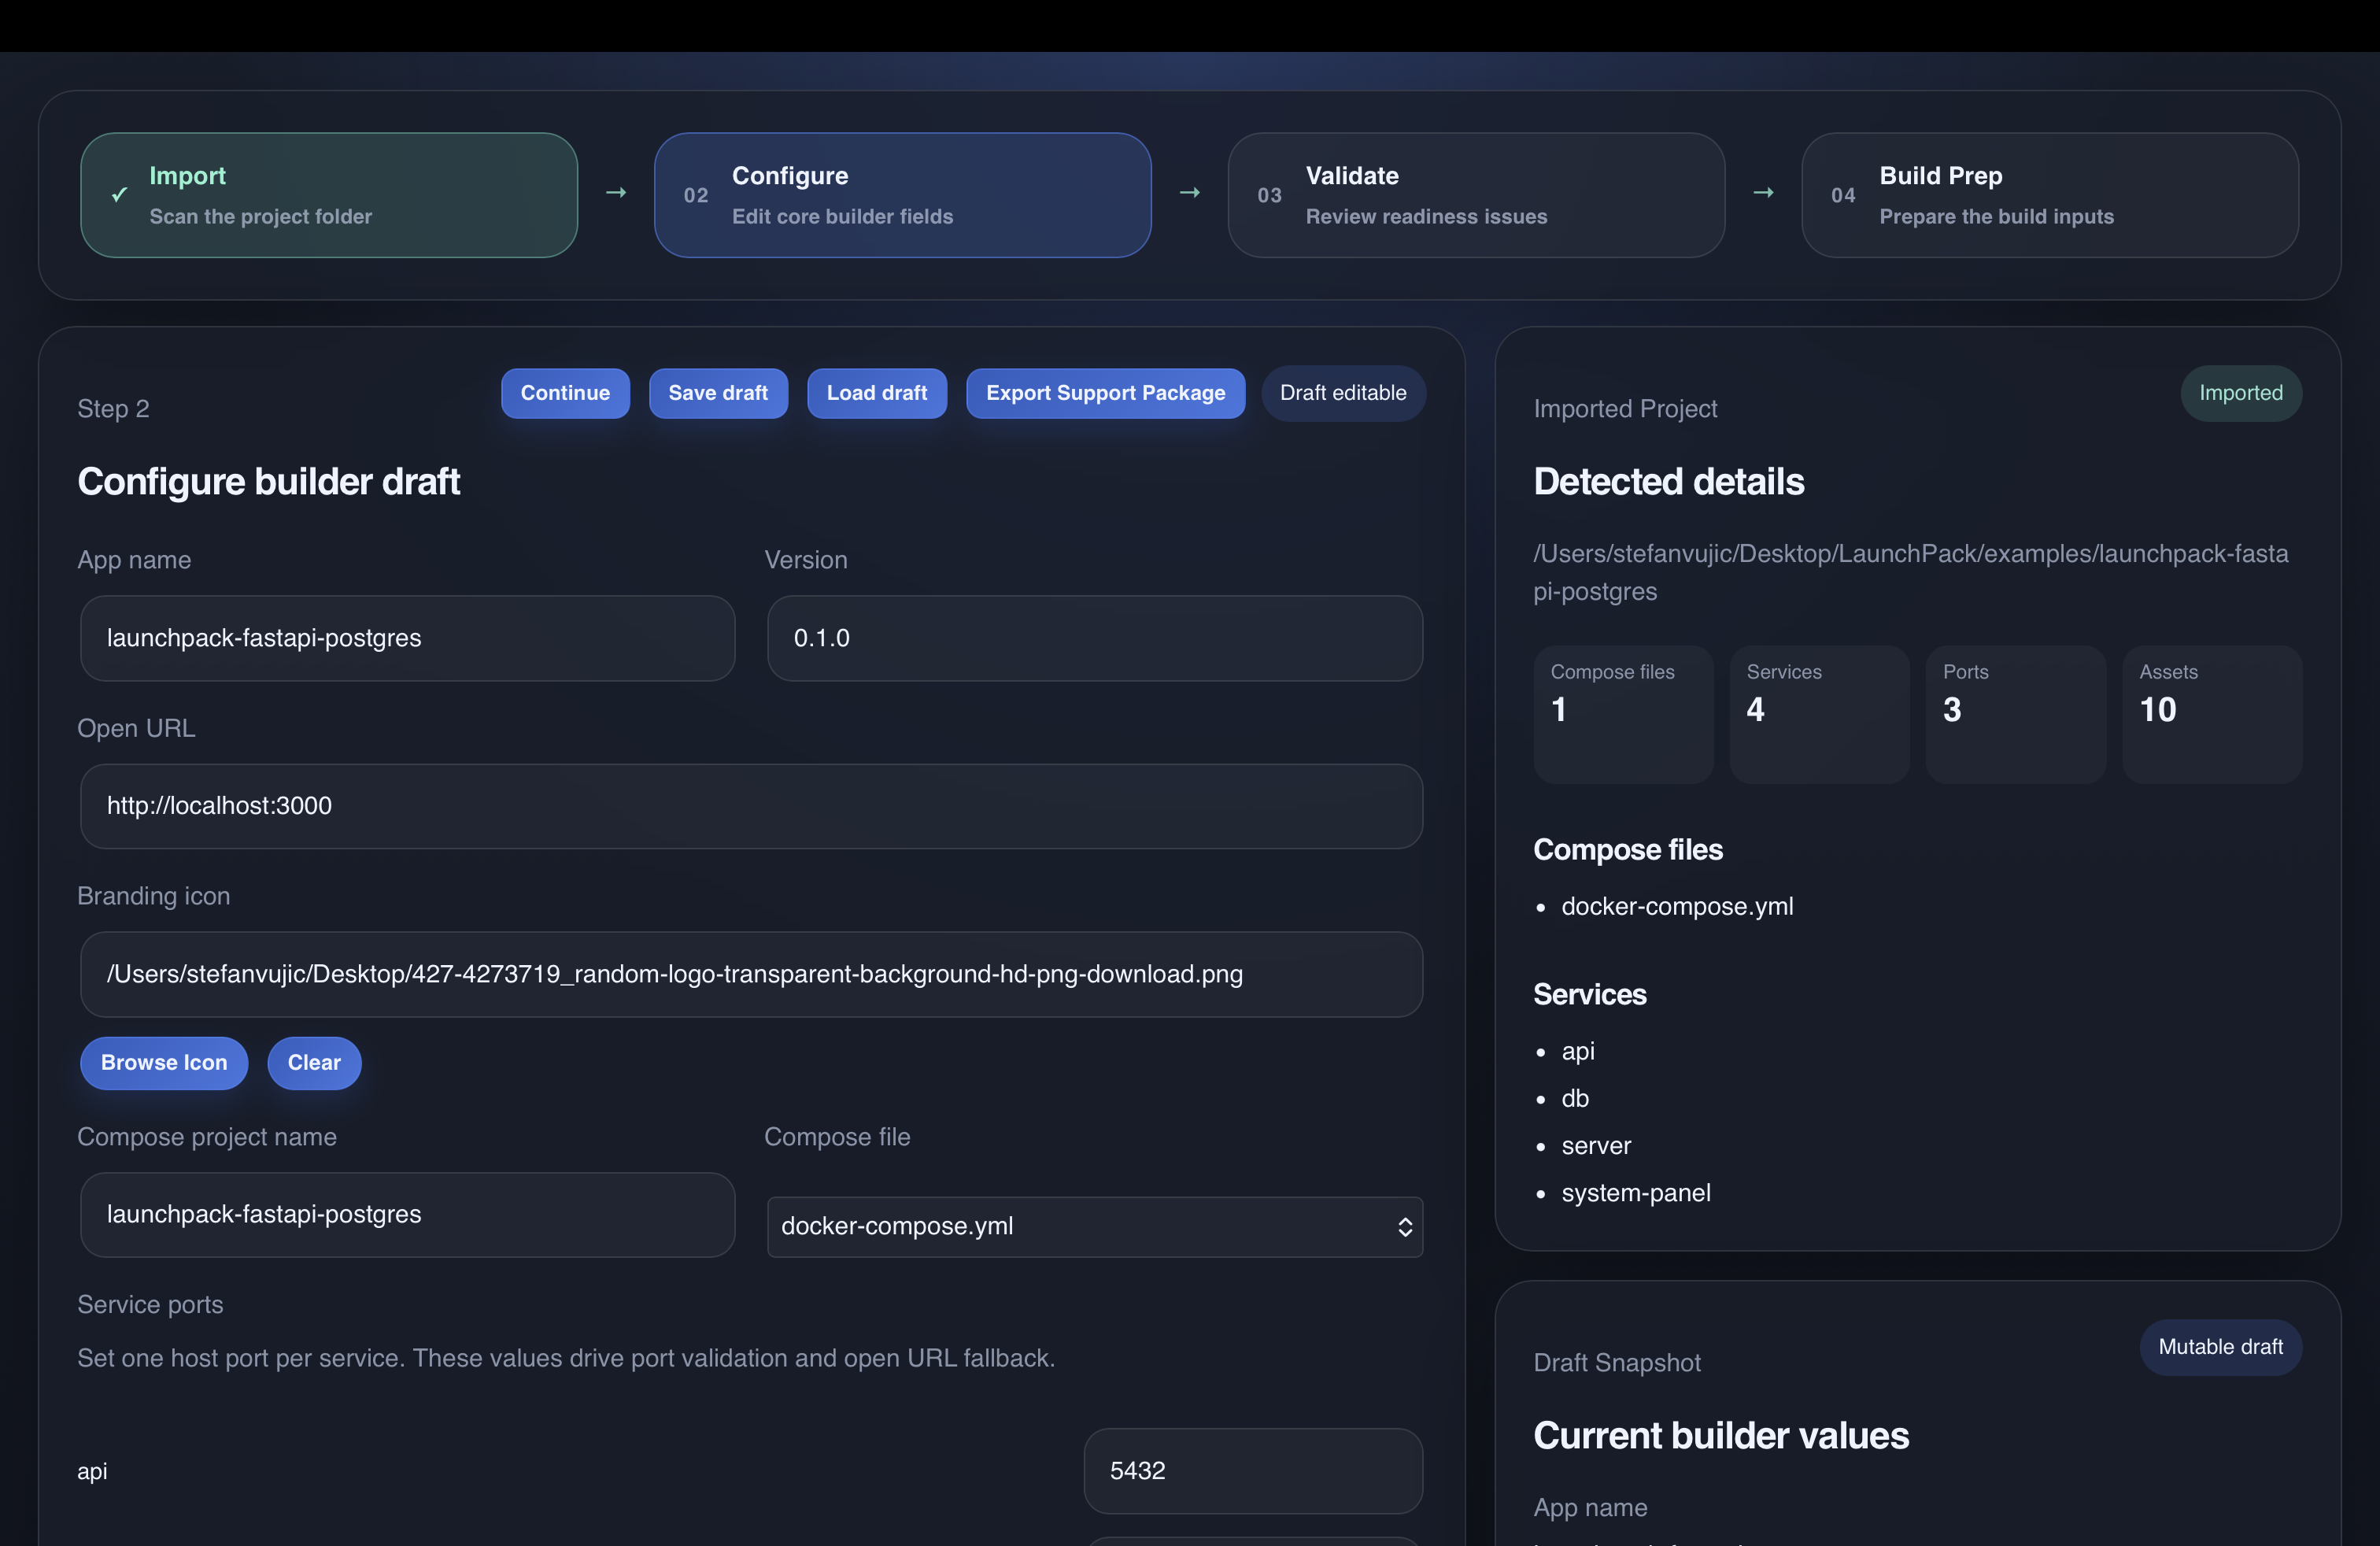Load a saved draft
Image resolution: width=2380 pixels, height=1546 pixels.
(877, 393)
